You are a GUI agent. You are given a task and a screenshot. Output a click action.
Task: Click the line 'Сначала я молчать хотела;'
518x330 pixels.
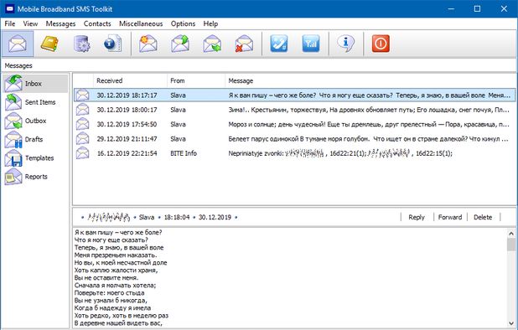115,286
